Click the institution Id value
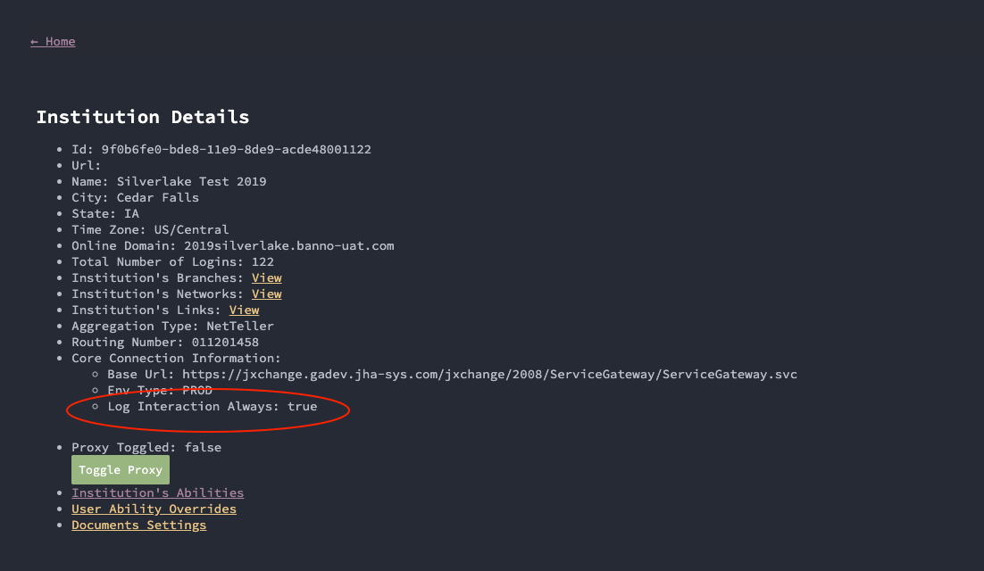984x571 pixels. [x=236, y=150]
